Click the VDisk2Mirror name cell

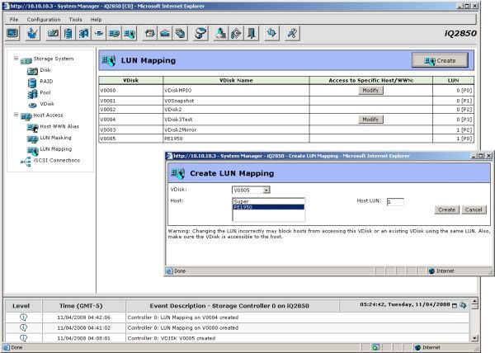coord(236,130)
